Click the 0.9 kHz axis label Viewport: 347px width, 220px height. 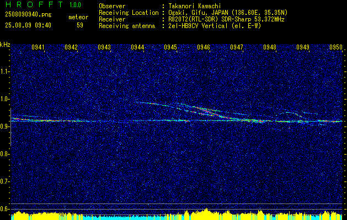click(x=5, y=127)
